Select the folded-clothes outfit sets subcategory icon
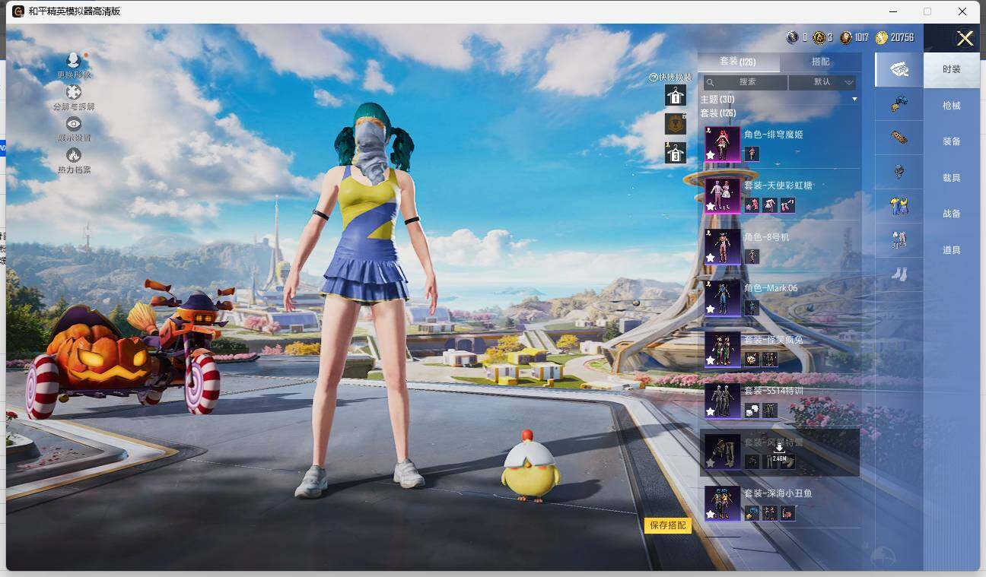Image resolution: width=986 pixels, height=577 pixels. 899,69
